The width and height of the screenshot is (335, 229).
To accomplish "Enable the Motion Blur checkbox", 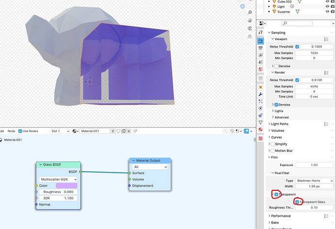I will [273, 151].
